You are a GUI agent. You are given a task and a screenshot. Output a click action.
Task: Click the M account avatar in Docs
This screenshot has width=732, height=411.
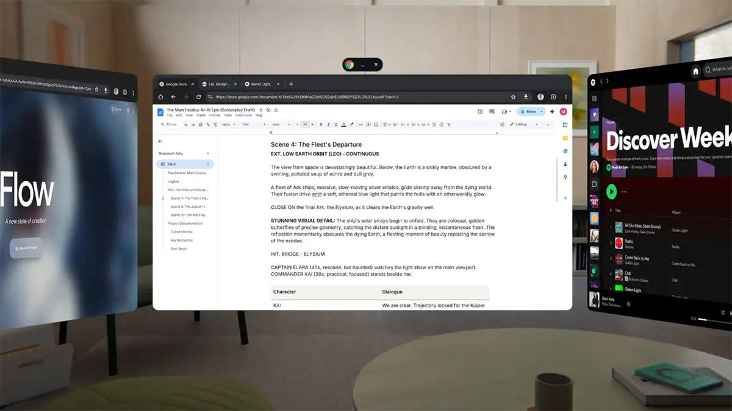[x=563, y=112]
